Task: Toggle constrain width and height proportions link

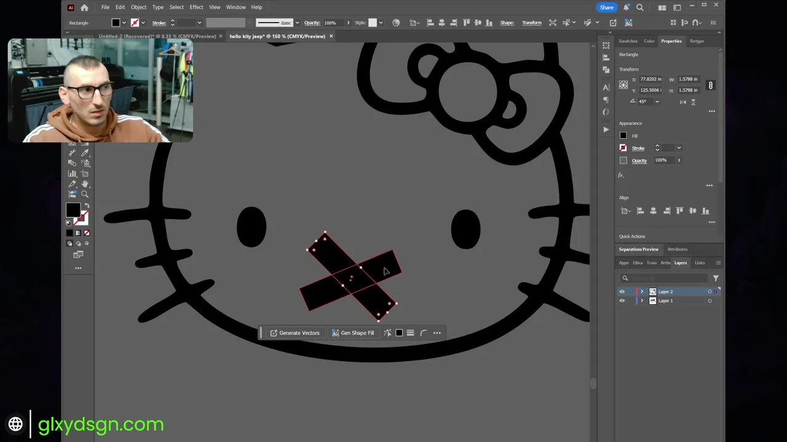Action: click(710, 85)
